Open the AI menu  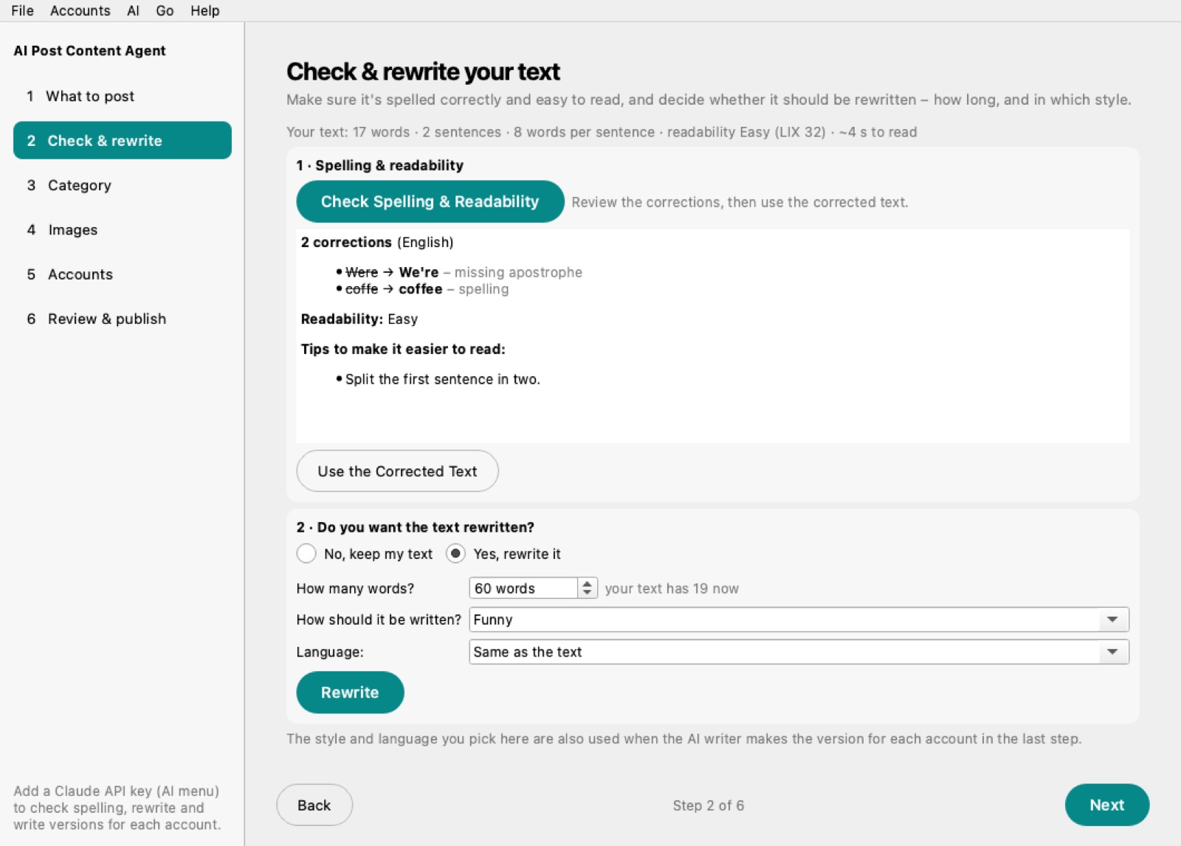[x=133, y=10]
